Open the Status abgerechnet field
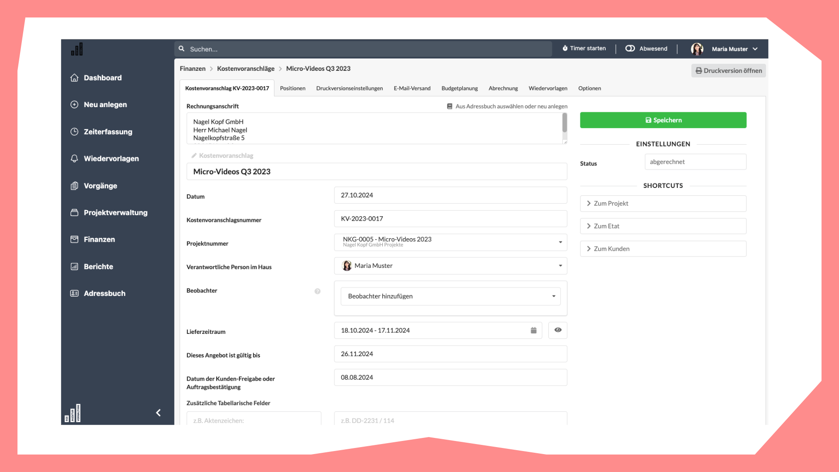Image resolution: width=839 pixels, height=472 pixels. click(x=695, y=162)
